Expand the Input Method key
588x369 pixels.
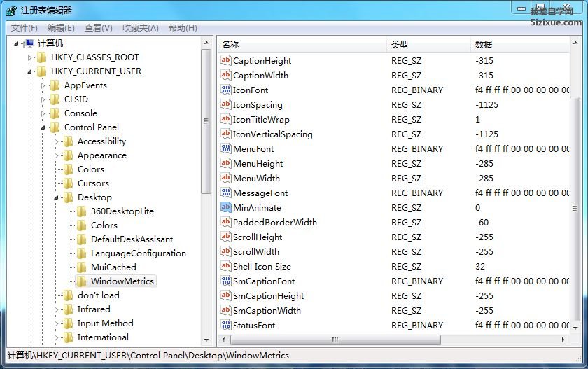tap(56, 323)
